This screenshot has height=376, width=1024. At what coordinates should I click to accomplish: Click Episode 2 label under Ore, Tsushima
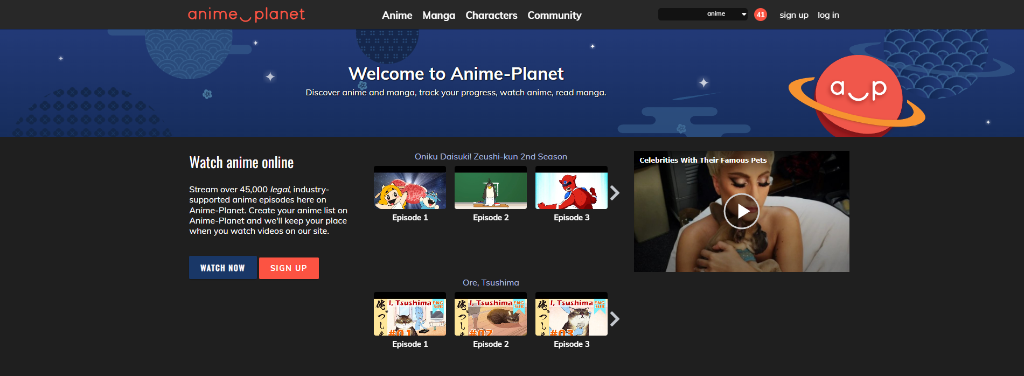click(491, 344)
